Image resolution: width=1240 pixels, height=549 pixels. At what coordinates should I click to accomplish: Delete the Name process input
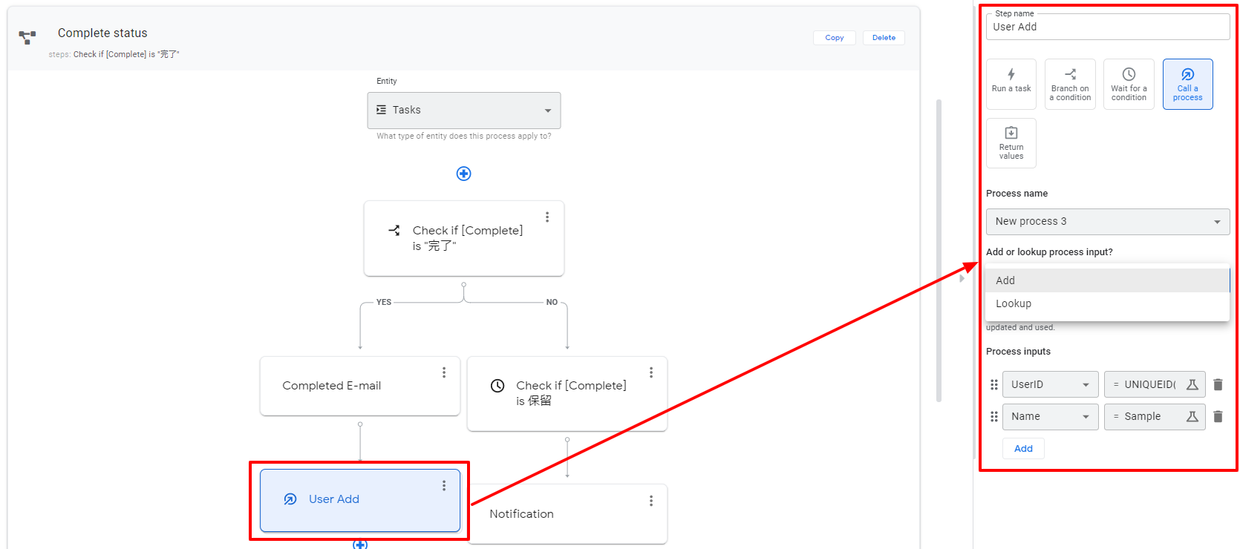tap(1218, 416)
